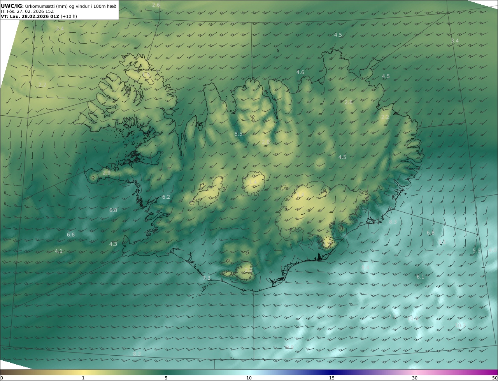The image size is (498, 381).
Task: Click the 4.3 value west of Reykjanes
Action: (x=113, y=244)
